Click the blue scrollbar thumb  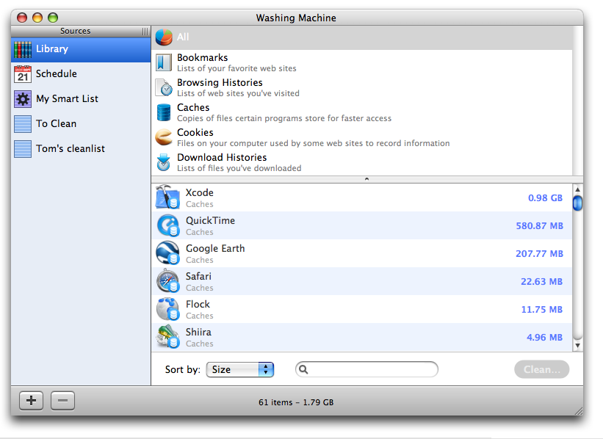pyautogui.click(x=577, y=203)
